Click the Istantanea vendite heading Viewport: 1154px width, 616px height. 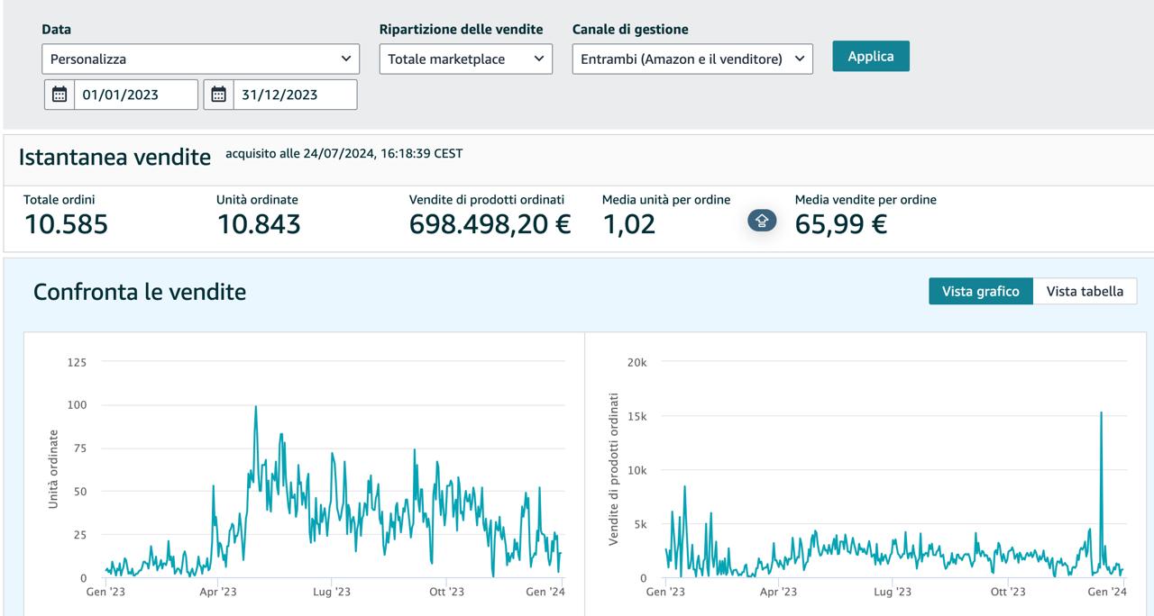pos(114,157)
